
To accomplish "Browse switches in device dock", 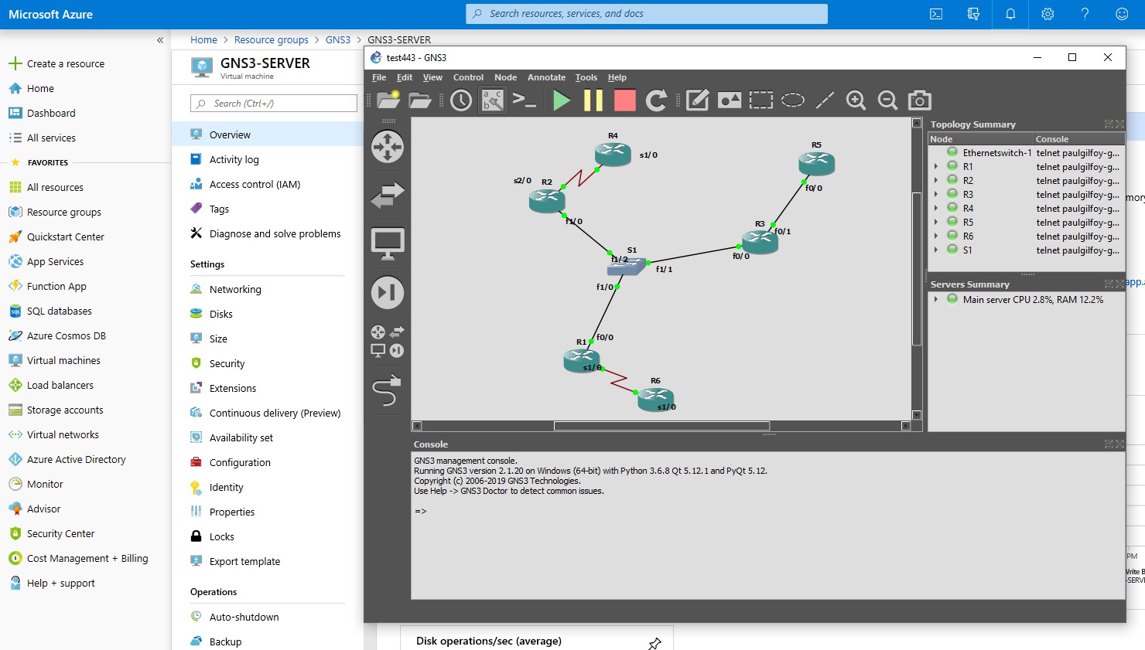I will 388,195.
